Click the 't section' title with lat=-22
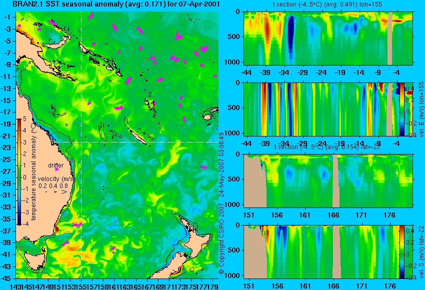The width and height of the screenshot is (425, 290). [x=327, y=147]
